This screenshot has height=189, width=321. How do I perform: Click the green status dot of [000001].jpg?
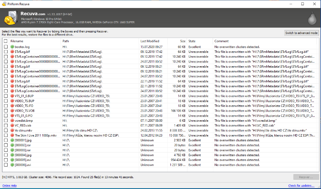click(x=12, y=140)
